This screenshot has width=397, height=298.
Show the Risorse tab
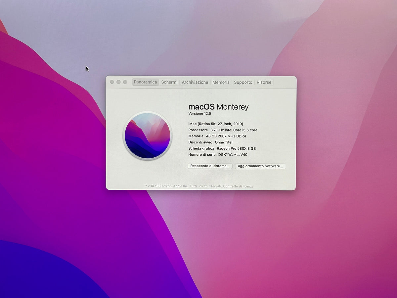tap(264, 82)
